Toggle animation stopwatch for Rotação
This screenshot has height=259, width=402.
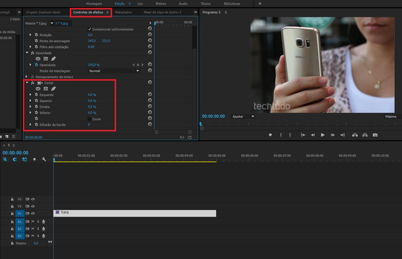point(36,35)
